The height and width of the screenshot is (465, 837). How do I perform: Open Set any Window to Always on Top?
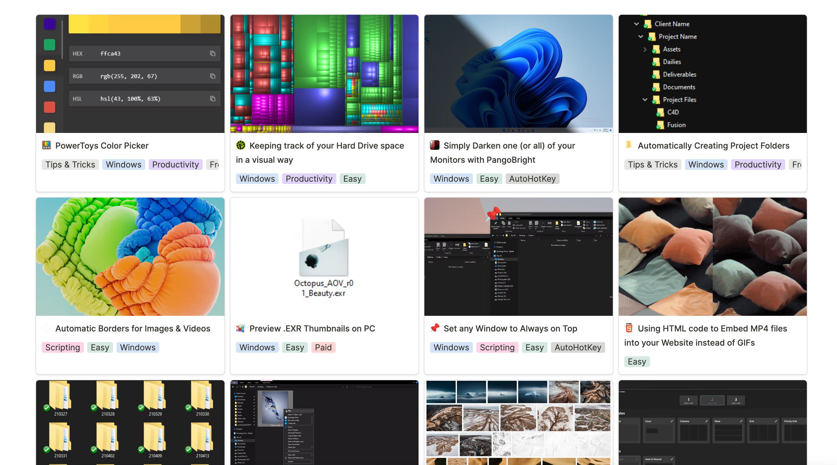pos(510,329)
